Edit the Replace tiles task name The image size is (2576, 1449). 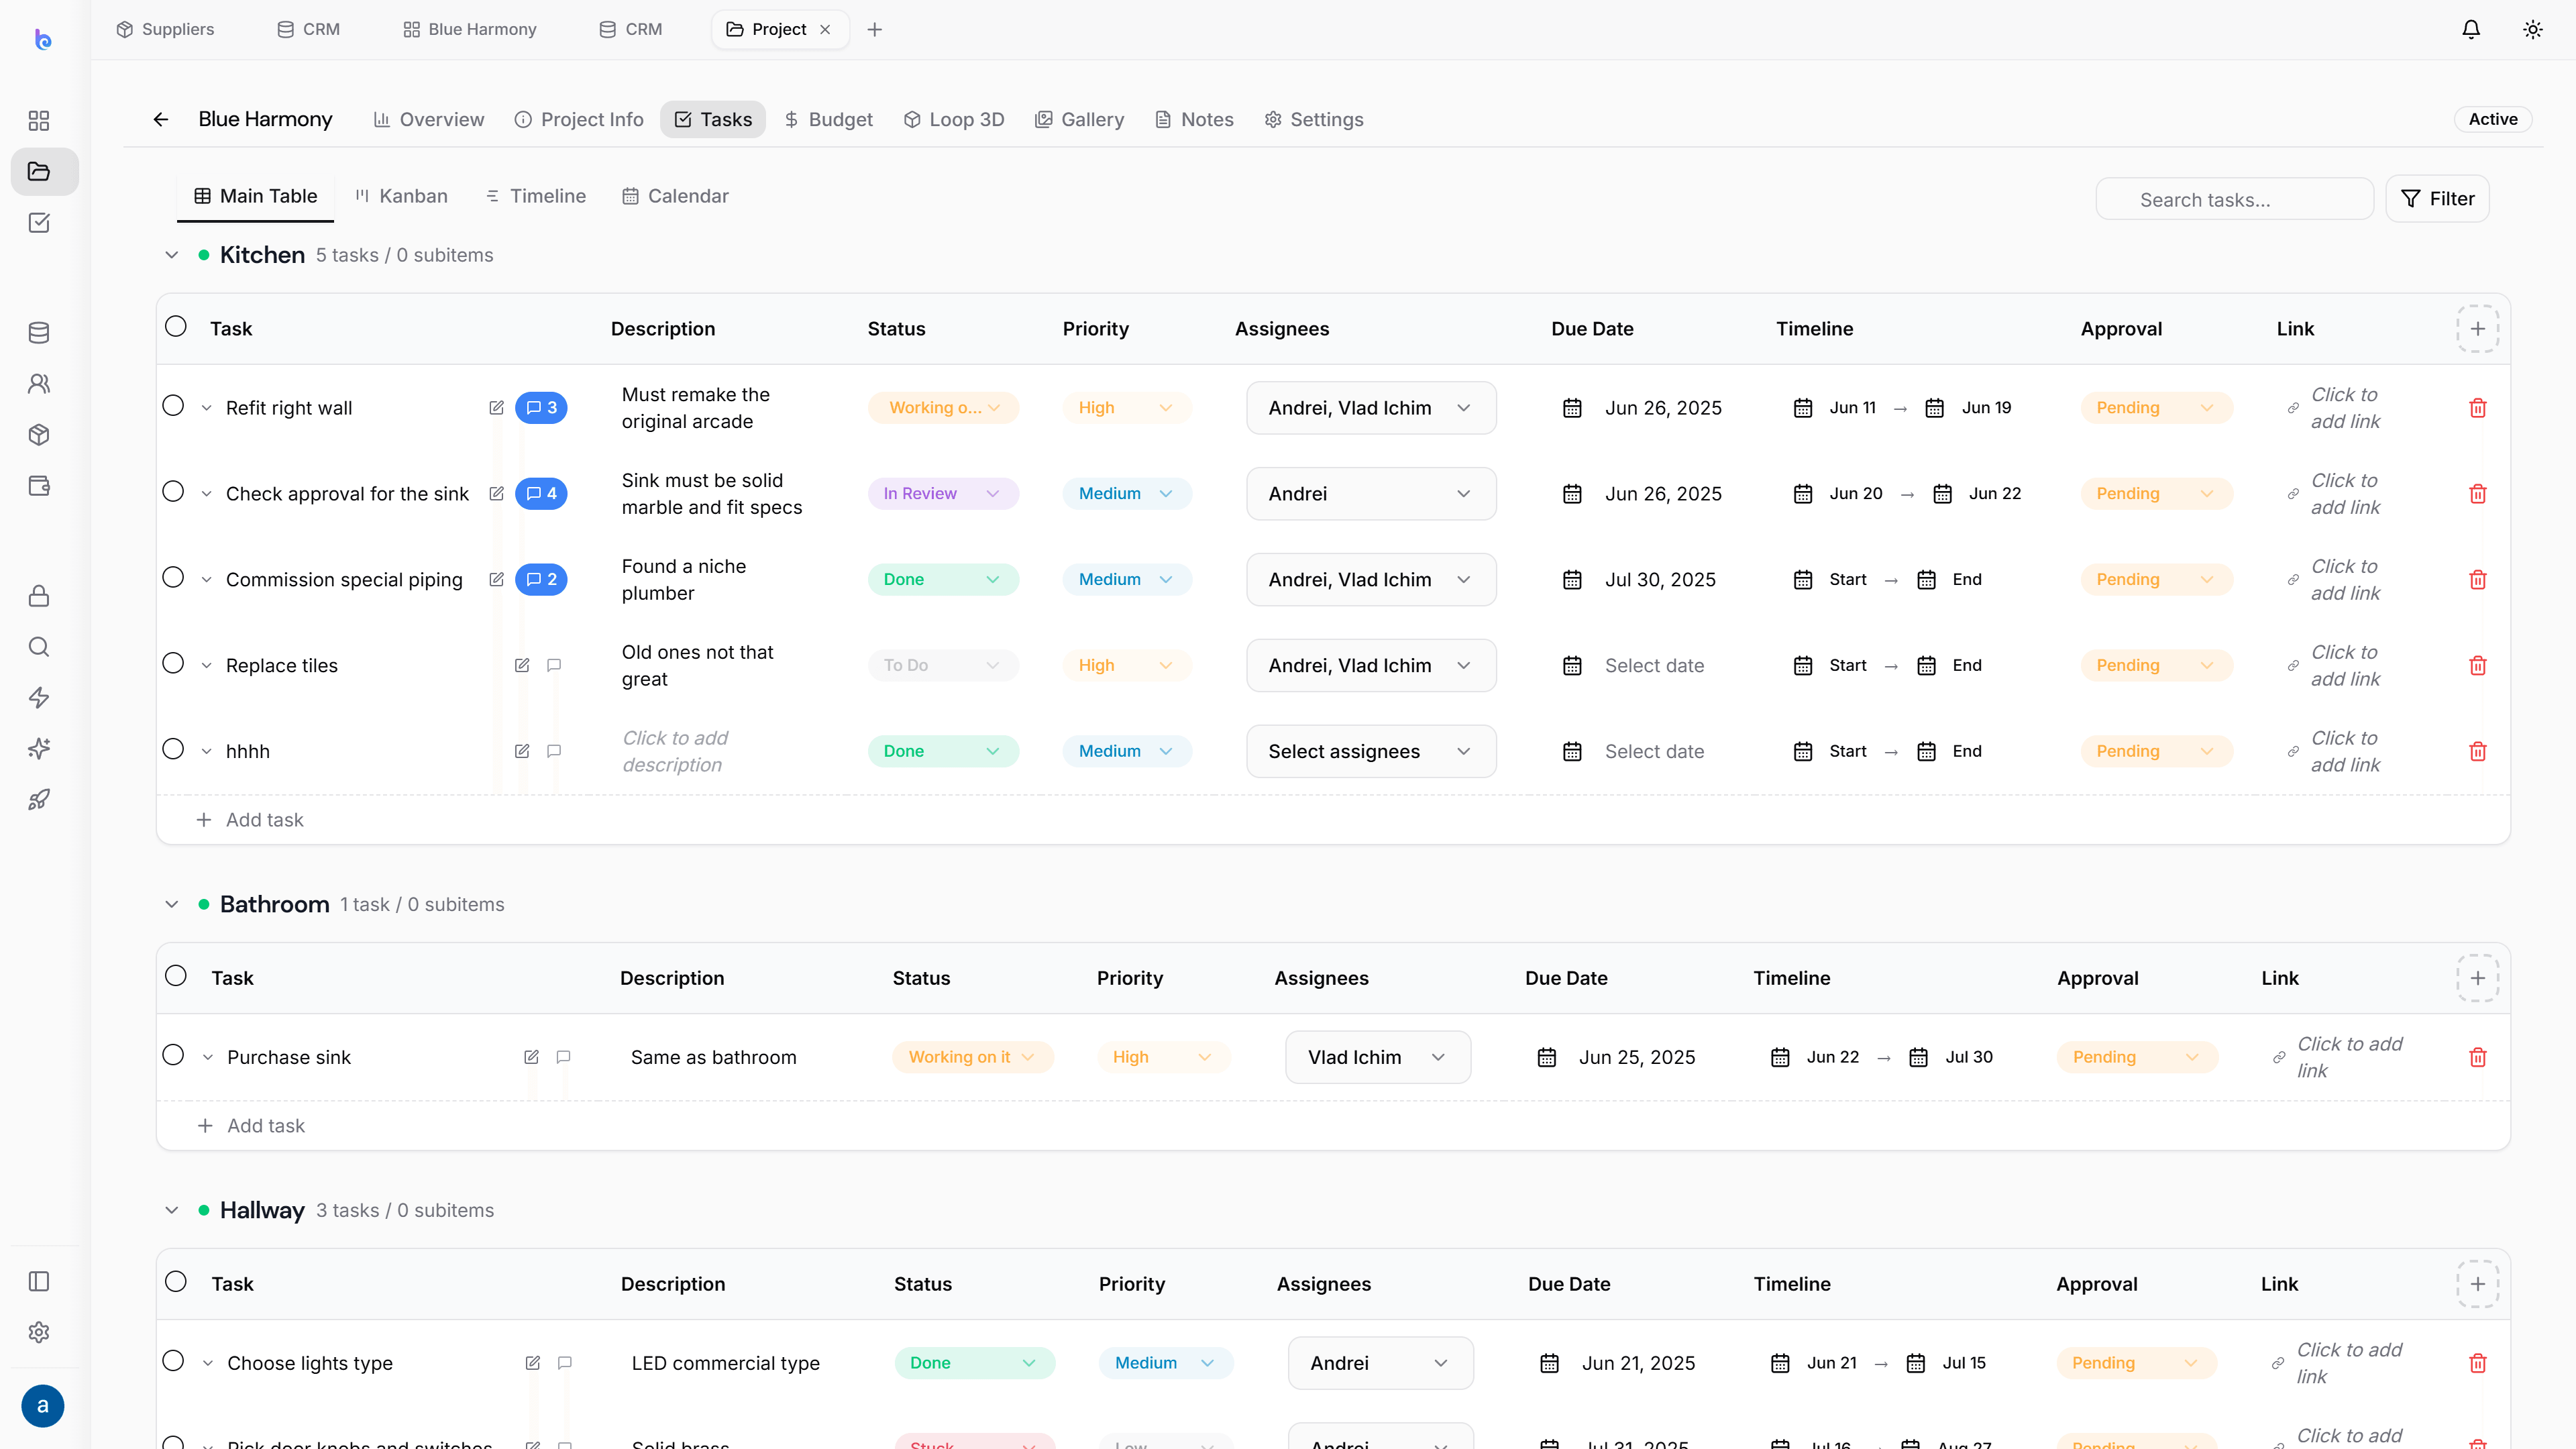521,666
